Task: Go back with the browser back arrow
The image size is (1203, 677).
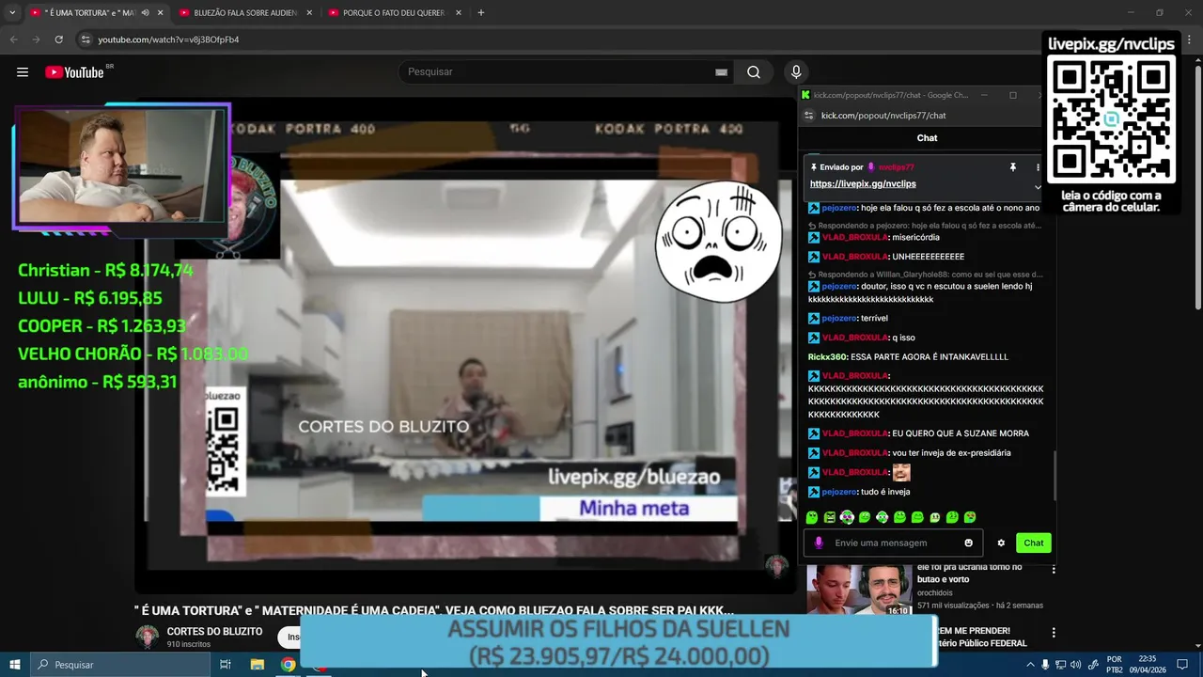Action: pyautogui.click(x=13, y=39)
